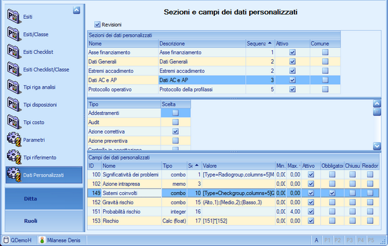Select the Tipi costo icon
The height and width of the screenshot is (246, 388).
click(13, 122)
